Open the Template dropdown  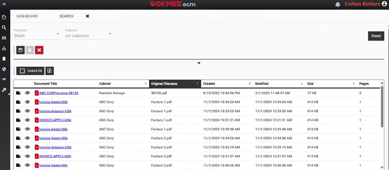(36, 35)
